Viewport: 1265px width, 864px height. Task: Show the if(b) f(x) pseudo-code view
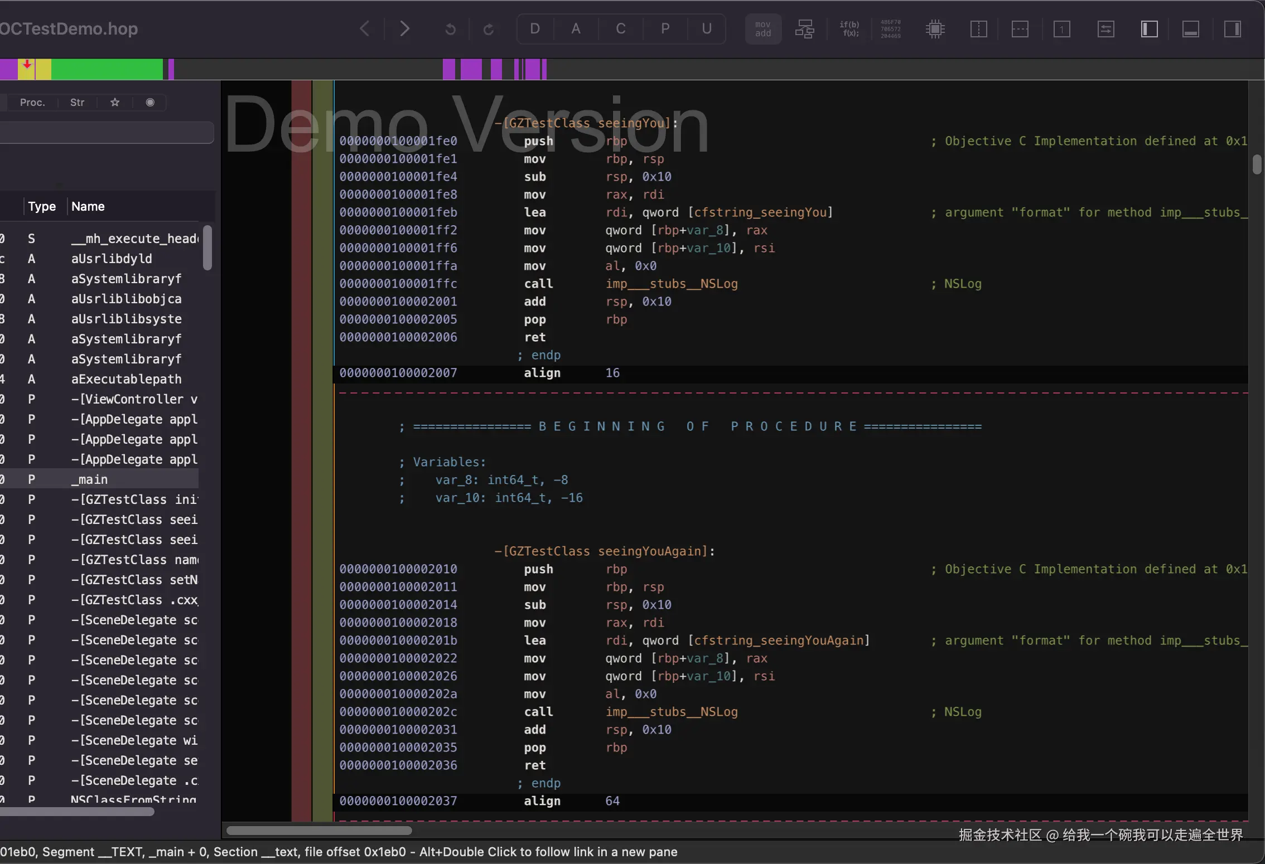pyautogui.click(x=849, y=29)
